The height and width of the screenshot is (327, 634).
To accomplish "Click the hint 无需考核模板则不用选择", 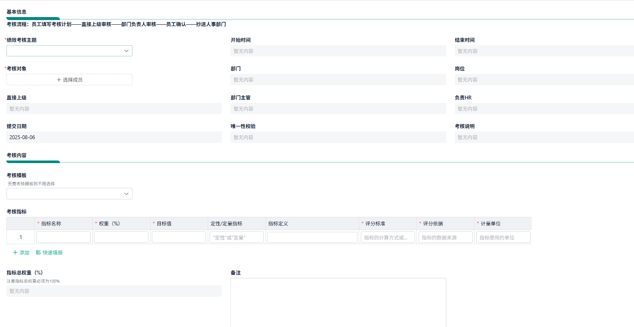I will (31, 184).
